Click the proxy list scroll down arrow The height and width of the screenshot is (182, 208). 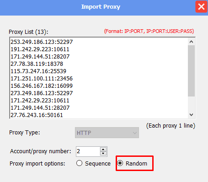click(191, 114)
